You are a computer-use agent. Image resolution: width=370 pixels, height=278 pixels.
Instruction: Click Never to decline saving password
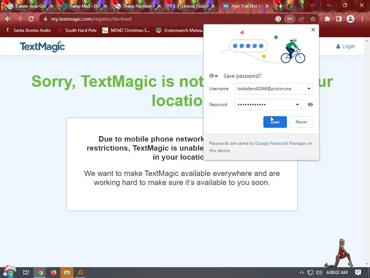pos(301,122)
